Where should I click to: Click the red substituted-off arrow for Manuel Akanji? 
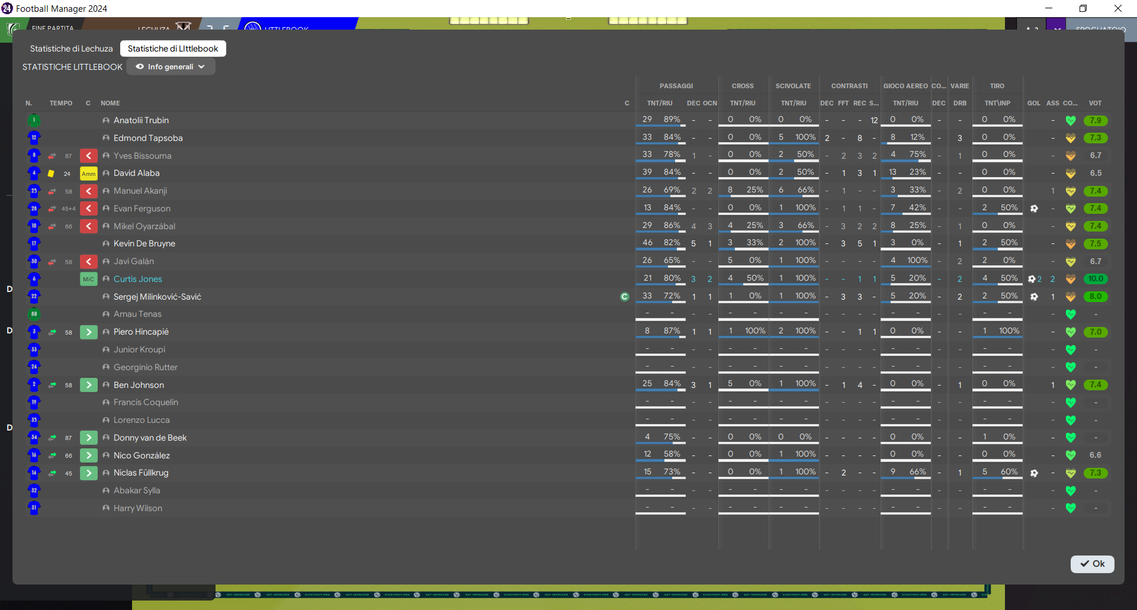coord(88,191)
